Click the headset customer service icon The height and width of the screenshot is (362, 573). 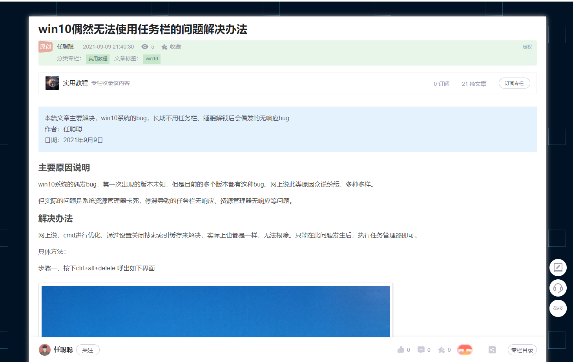click(558, 288)
